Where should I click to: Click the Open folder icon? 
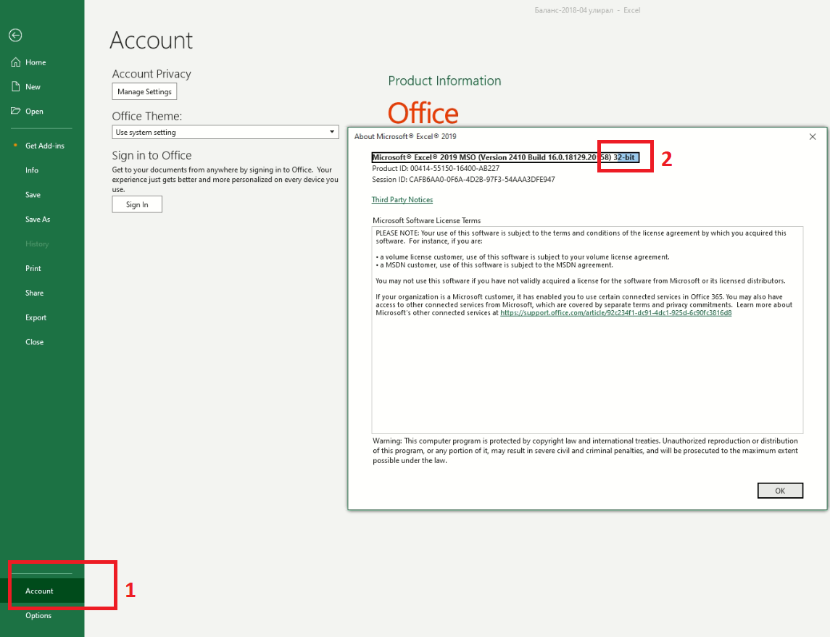pyautogui.click(x=16, y=111)
